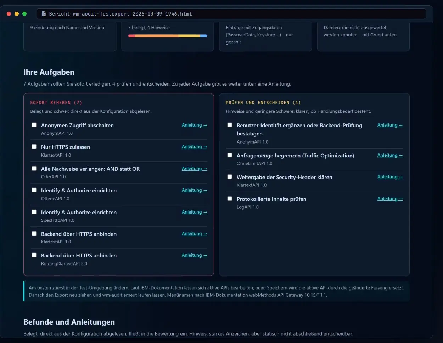This screenshot has height=343, width=443.
Task: Follow Anleitung link for AND statt OR task
Action: (x=194, y=169)
